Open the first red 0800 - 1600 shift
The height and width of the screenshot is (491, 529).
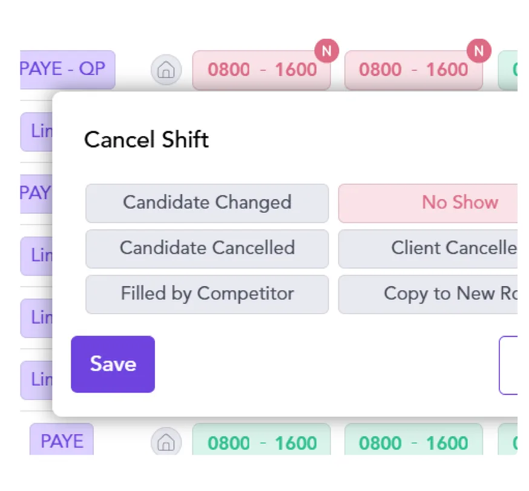pyautogui.click(x=261, y=70)
